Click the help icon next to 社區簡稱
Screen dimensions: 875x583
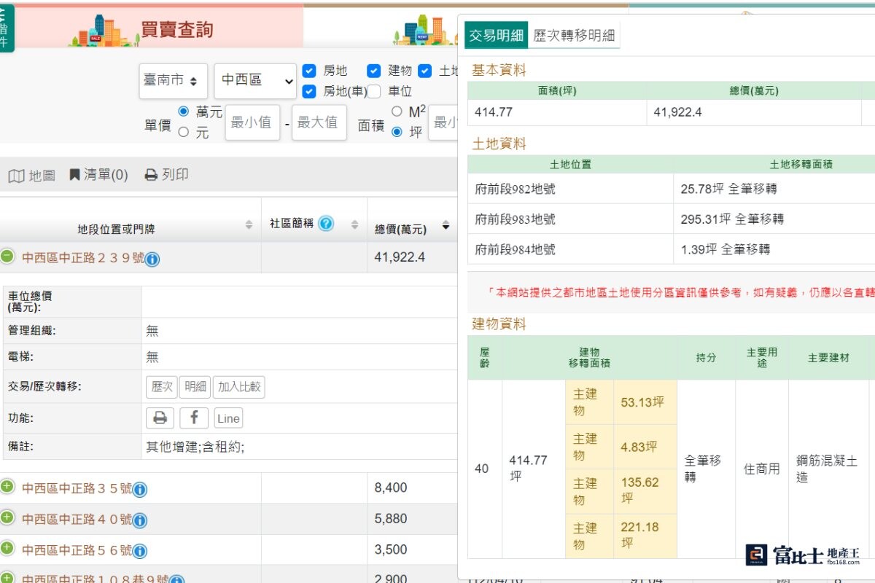(326, 224)
